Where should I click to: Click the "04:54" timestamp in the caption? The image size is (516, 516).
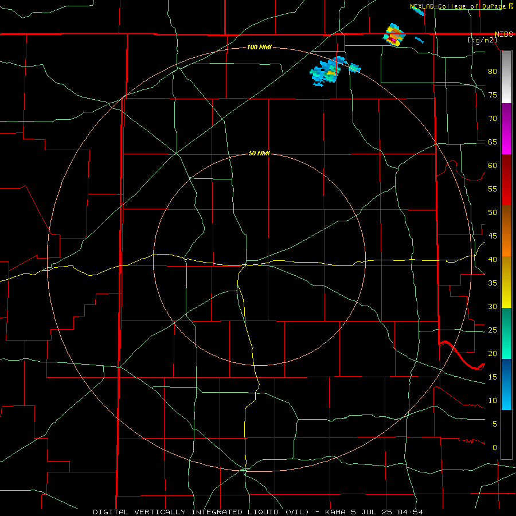click(x=410, y=512)
